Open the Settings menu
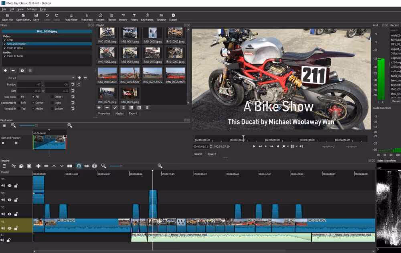Screen dimensions: 401x253 point(32,9)
